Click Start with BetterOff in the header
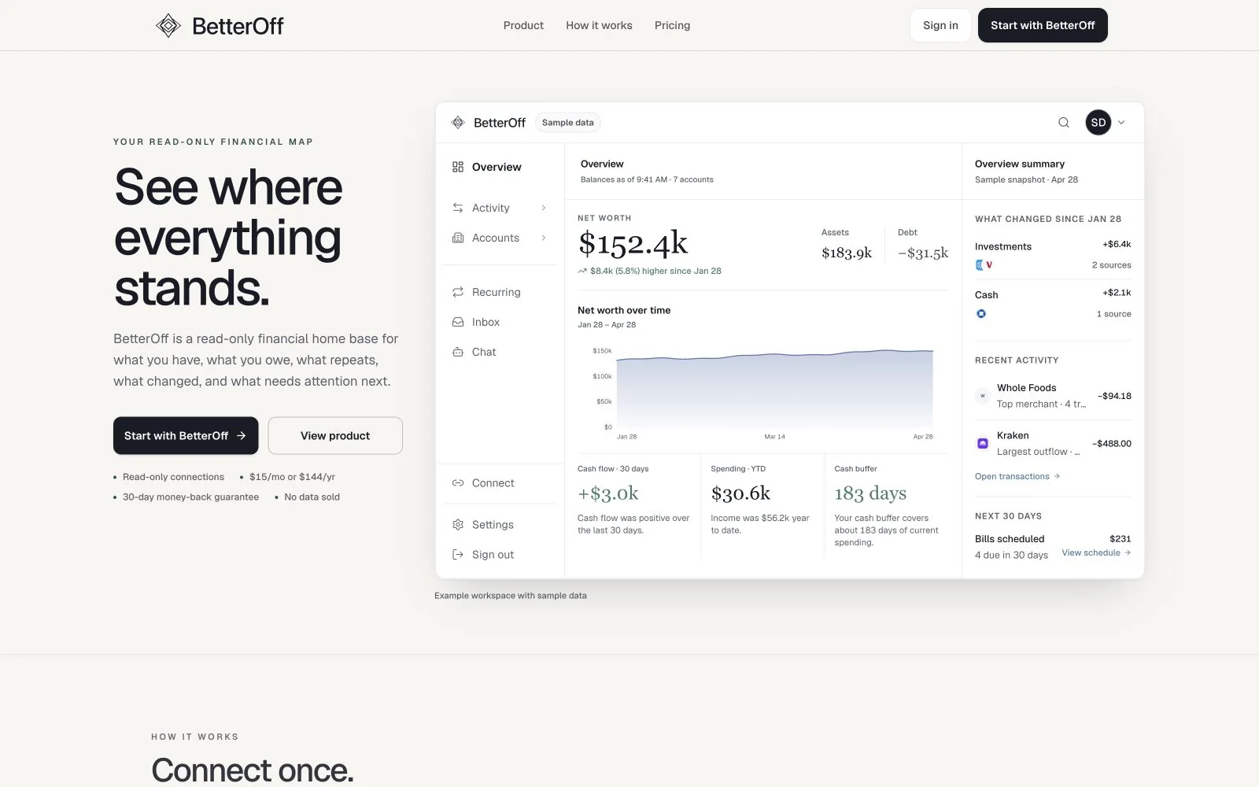Screen dimensions: 1259x787 (1043, 25)
